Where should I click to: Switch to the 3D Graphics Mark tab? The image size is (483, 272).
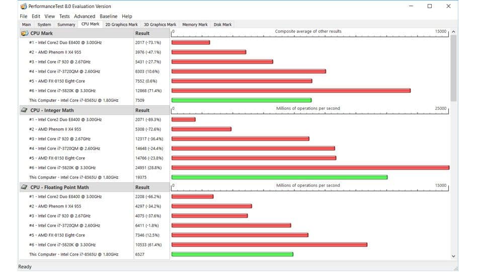point(160,24)
